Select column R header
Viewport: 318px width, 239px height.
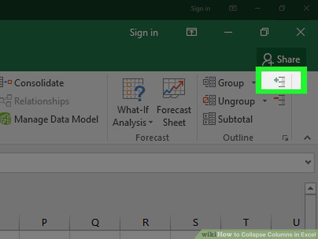pos(145,222)
